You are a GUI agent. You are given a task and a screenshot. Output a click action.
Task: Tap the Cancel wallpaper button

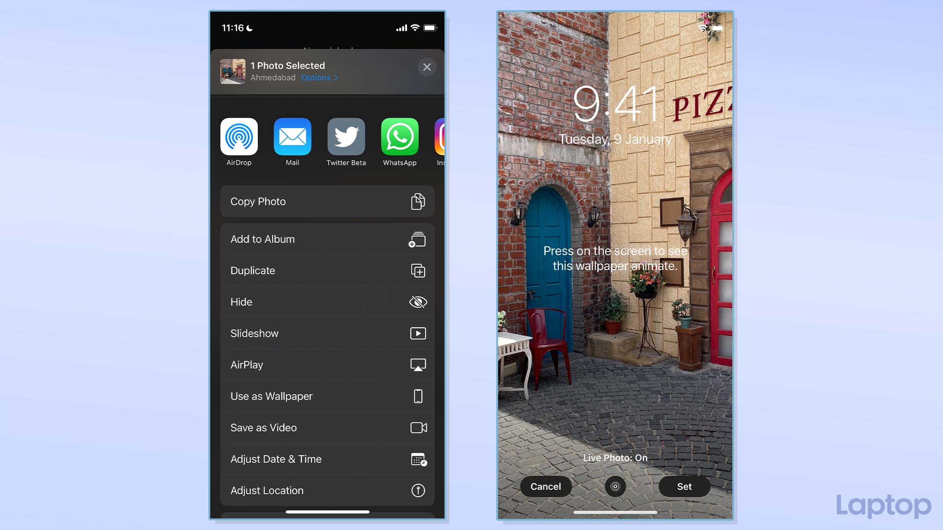coord(545,487)
